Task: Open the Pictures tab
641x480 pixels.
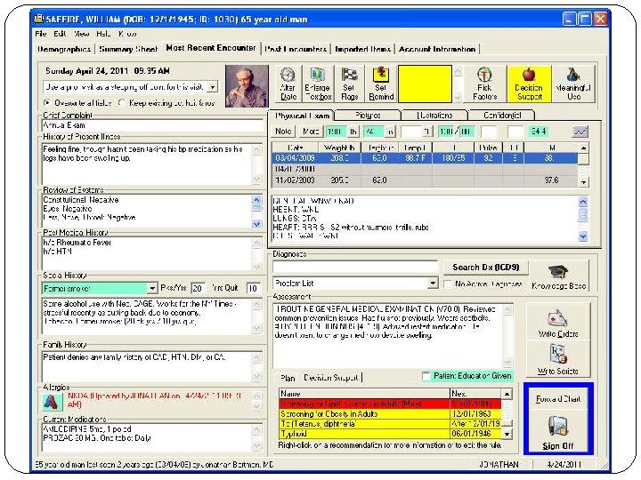Action: point(368,116)
